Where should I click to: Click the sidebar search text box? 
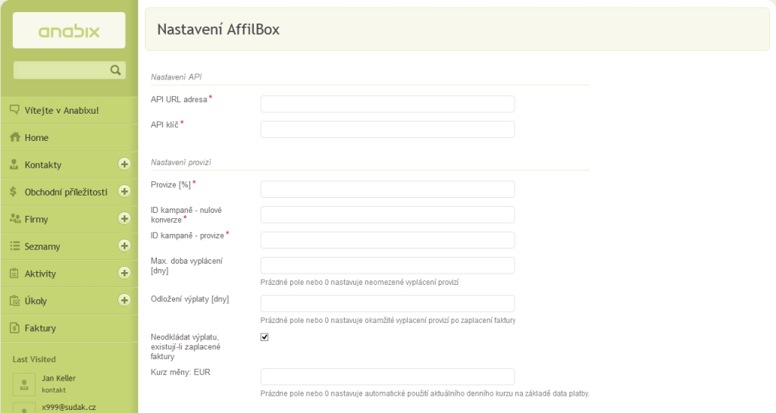pos(61,70)
